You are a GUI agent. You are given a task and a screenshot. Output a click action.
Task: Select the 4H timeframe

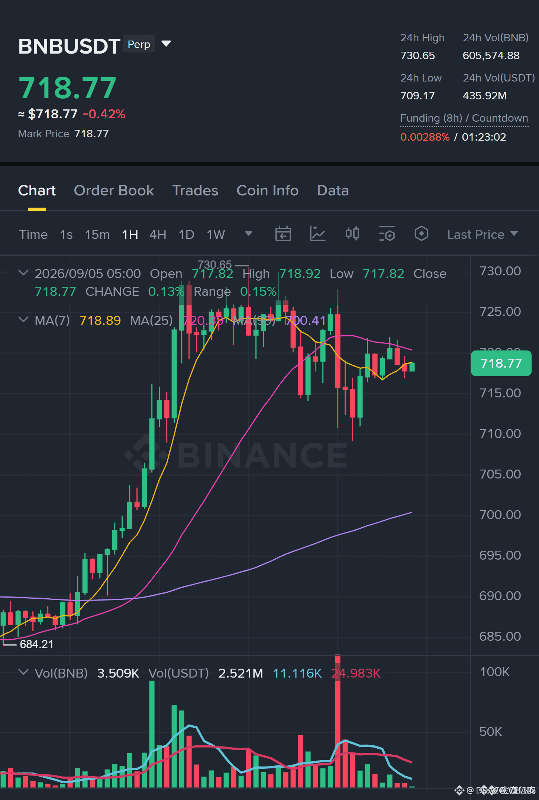tap(158, 234)
